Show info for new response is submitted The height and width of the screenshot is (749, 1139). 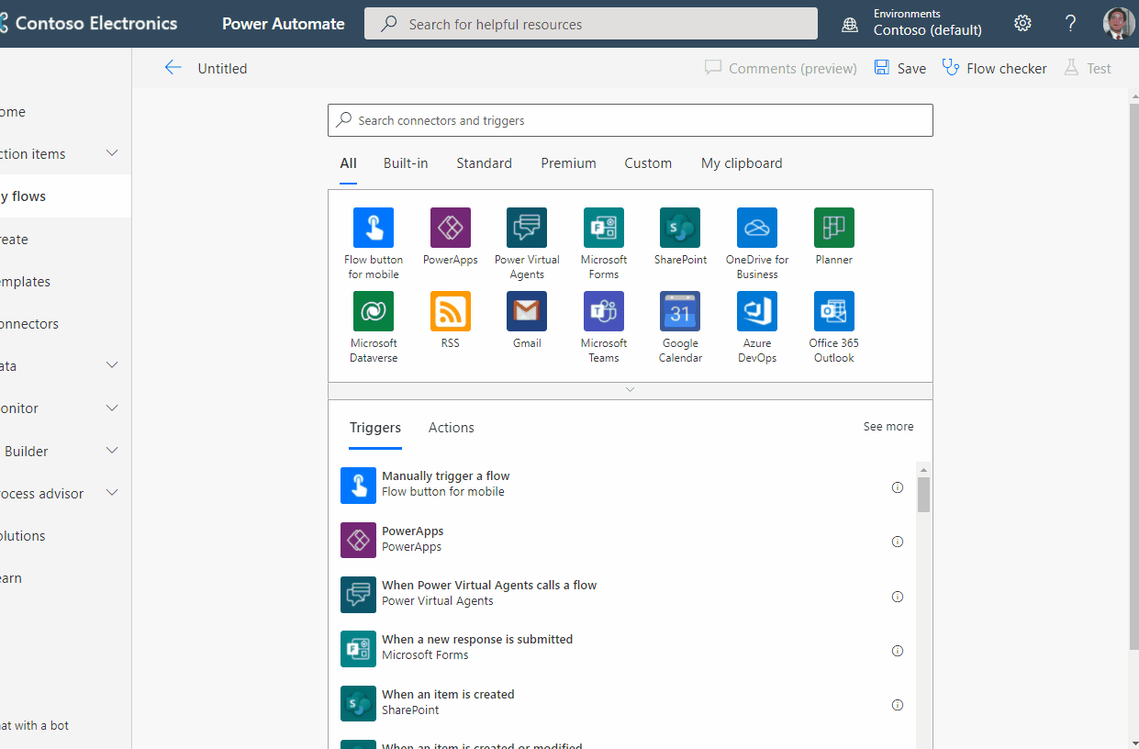tap(898, 651)
